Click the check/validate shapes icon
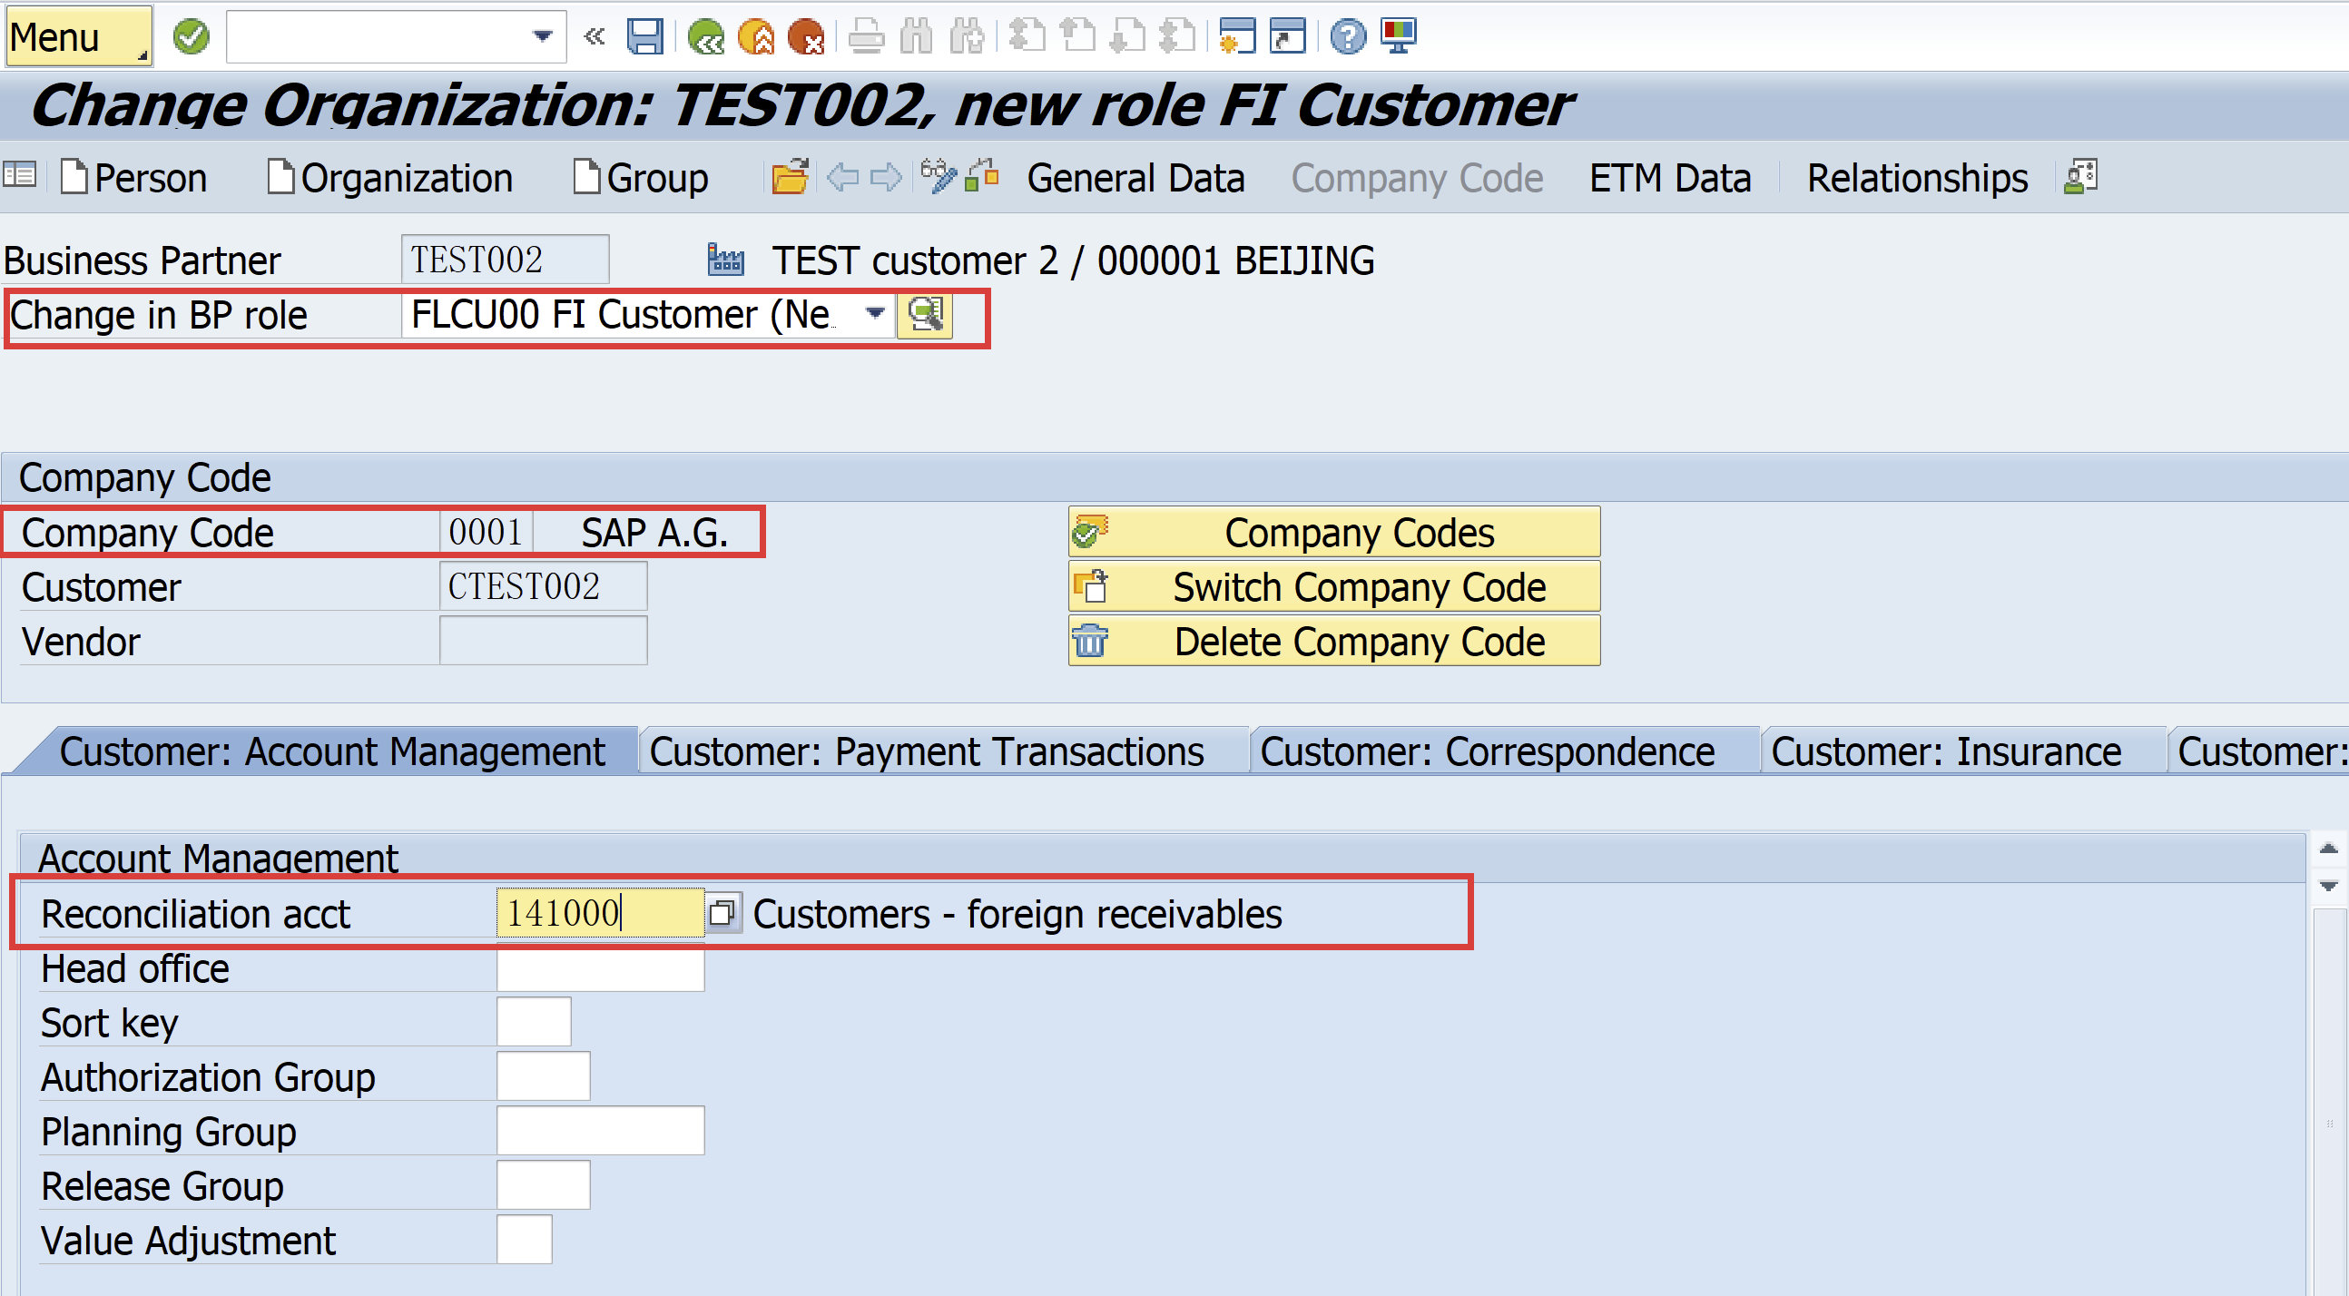 (982, 175)
